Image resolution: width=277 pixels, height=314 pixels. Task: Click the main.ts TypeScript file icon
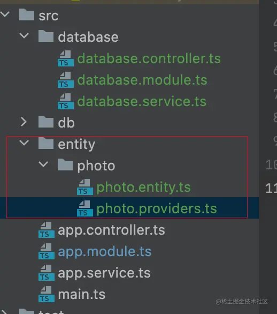coord(47,294)
